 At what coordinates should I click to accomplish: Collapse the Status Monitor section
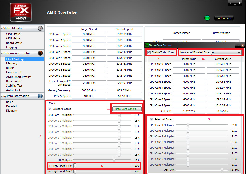2,28
